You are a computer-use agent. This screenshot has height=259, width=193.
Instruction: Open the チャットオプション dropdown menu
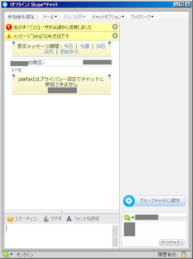(108, 17)
